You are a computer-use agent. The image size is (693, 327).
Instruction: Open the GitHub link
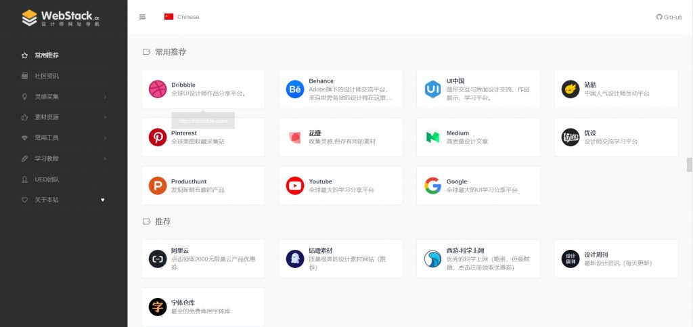coord(669,17)
